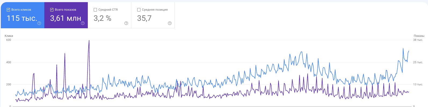
Task: Click the Показы axis title
Action: tap(419, 36)
